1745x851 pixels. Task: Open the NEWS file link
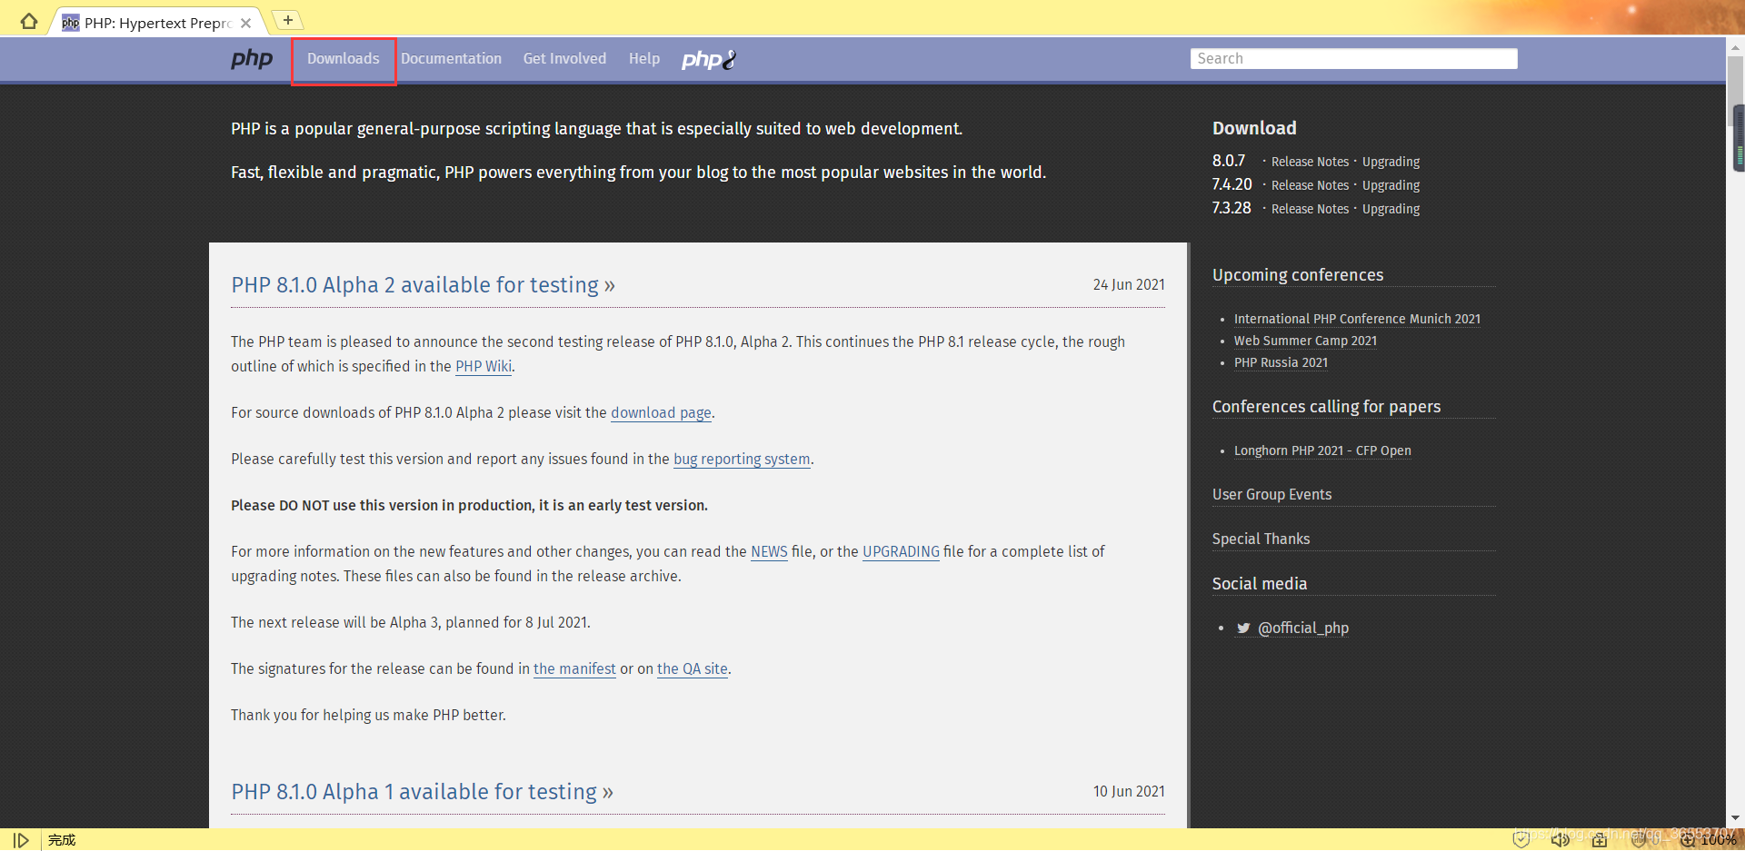(x=769, y=552)
